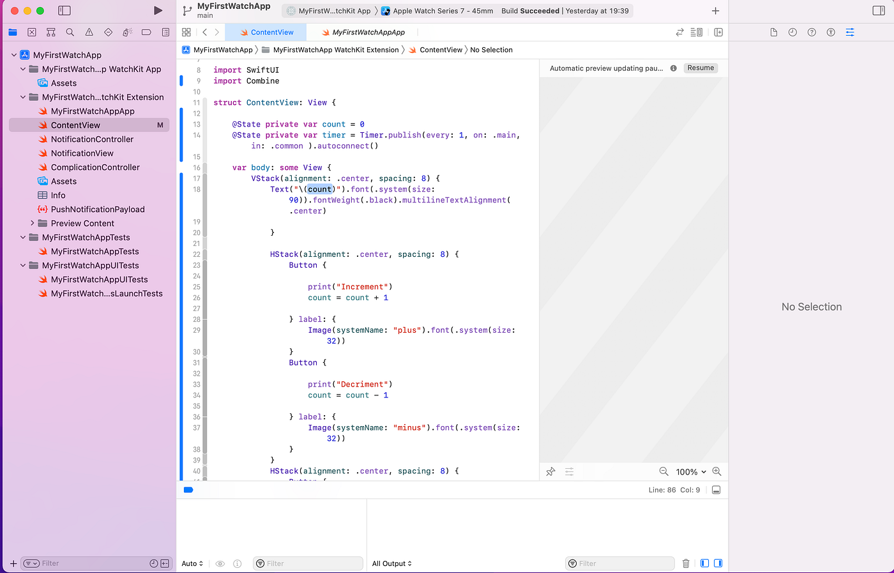The height and width of the screenshot is (573, 894).
Task: Show the Attributes inspector
Action: (x=850, y=32)
